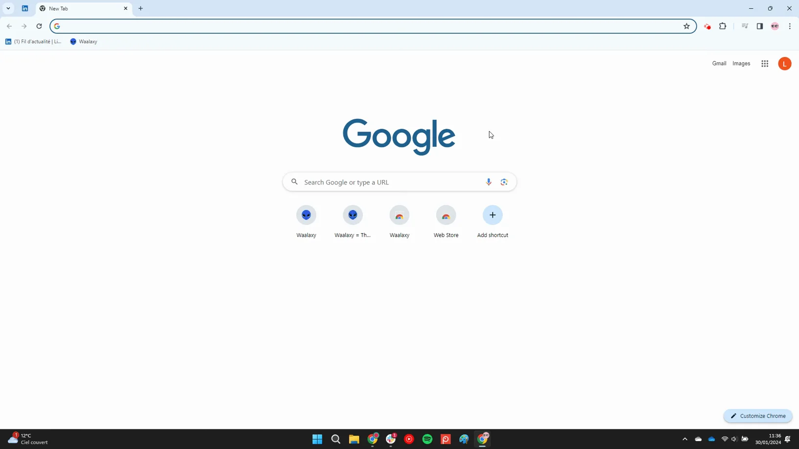Open Chrome's three-dot menu
The image size is (799, 449).
(790, 26)
